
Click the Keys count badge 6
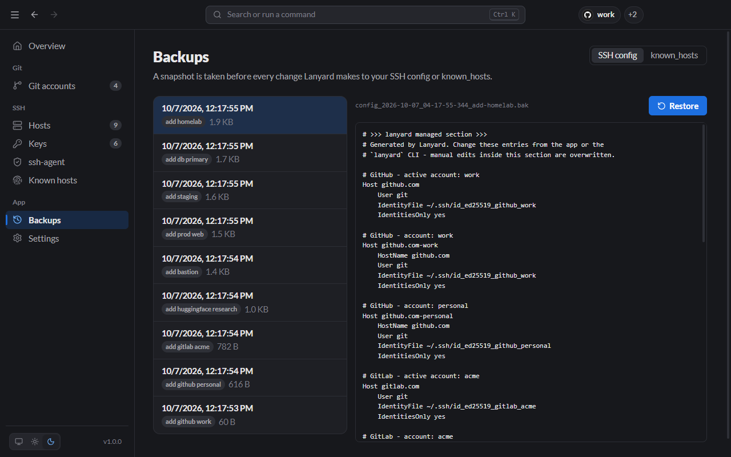click(x=115, y=144)
